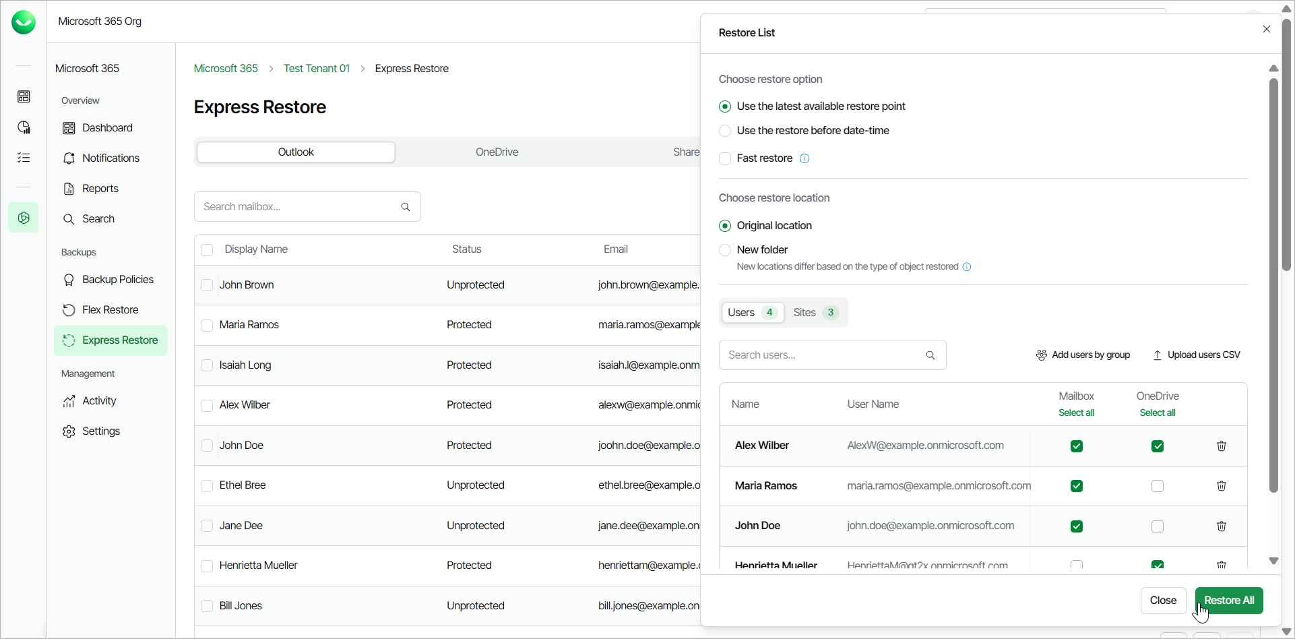The height and width of the screenshot is (639, 1295).
Task: Click jane.dee@example email cell
Action: [x=649, y=526]
